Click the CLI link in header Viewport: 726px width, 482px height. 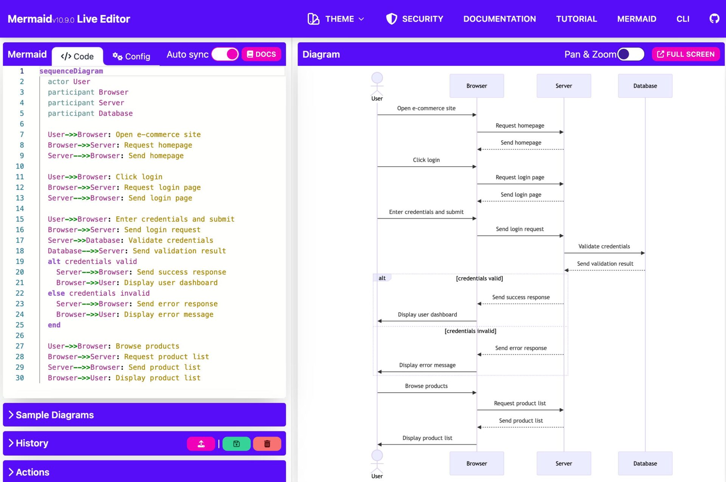tap(683, 19)
